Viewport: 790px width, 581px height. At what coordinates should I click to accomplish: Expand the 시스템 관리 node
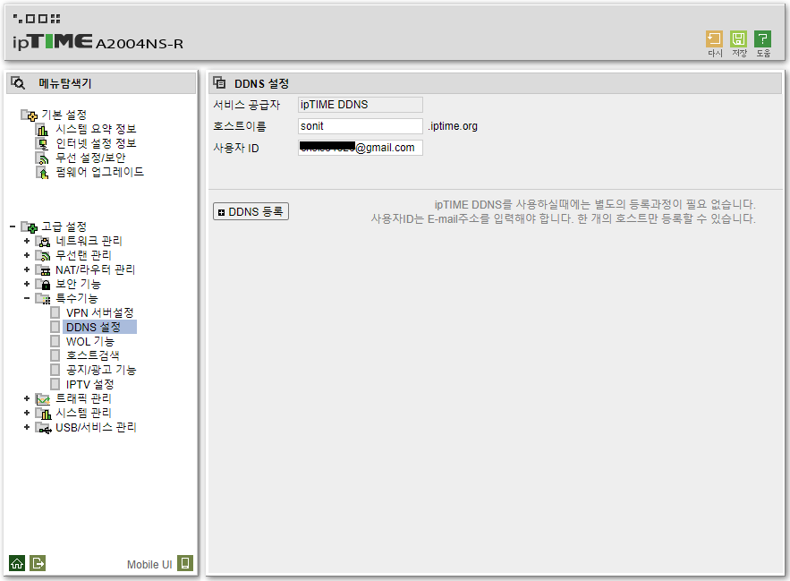coord(27,413)
